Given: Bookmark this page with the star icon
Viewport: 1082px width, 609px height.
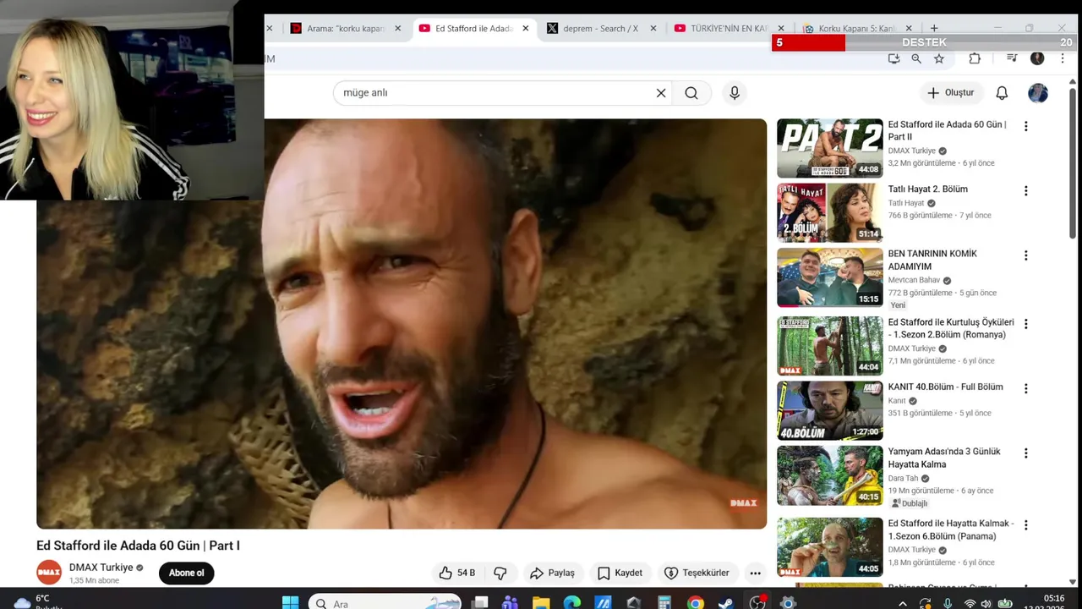Looking at the screenshot, I should pyautogui.click(x=939, y=58).
